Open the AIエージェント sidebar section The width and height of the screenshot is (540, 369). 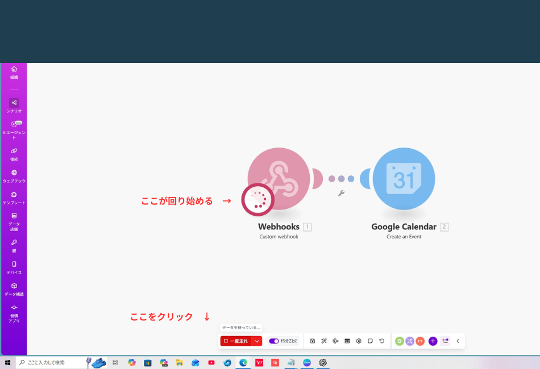[14, 127]
